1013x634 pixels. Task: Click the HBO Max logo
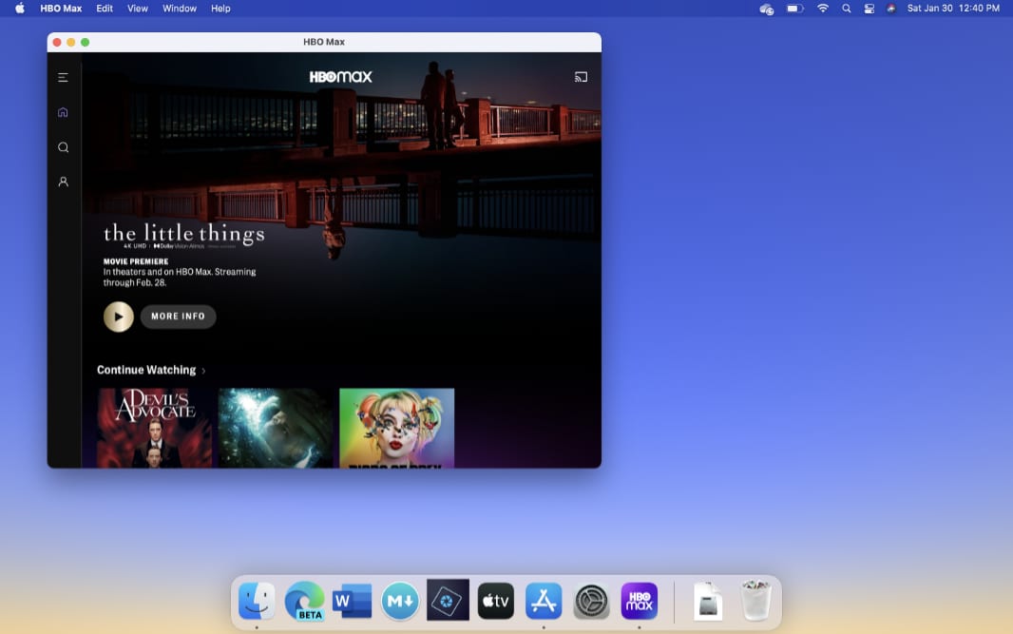tap(340, 77)
